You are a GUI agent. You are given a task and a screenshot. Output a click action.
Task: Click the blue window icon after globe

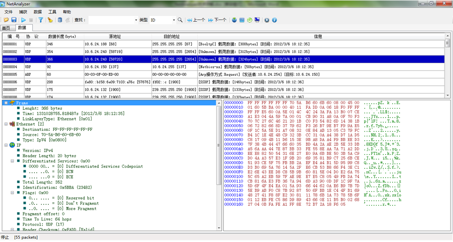242,20
